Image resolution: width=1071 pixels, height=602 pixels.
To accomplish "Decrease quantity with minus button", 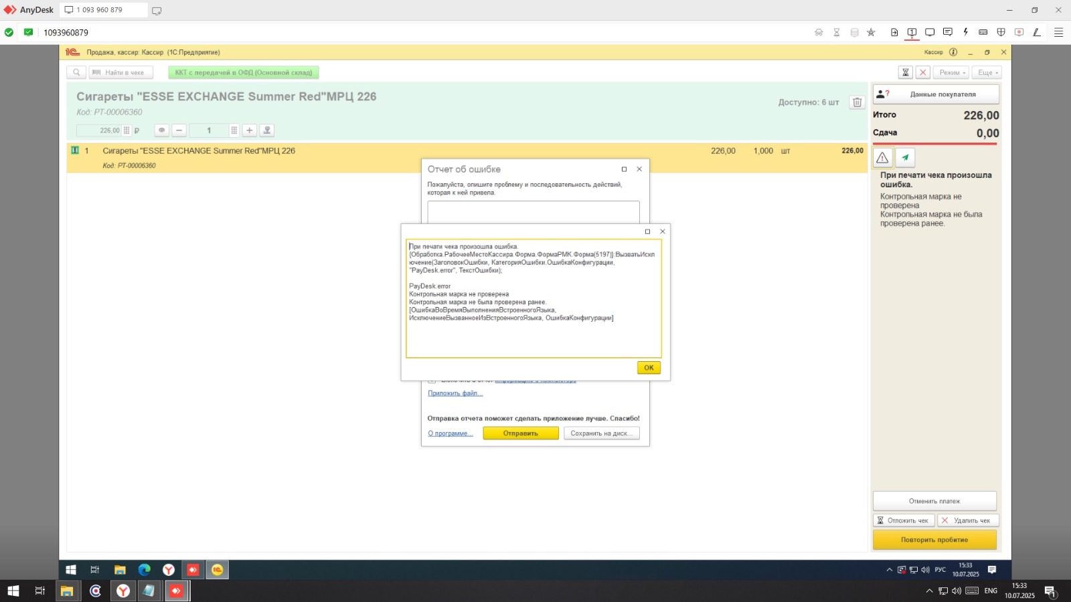I will point(179,130).
